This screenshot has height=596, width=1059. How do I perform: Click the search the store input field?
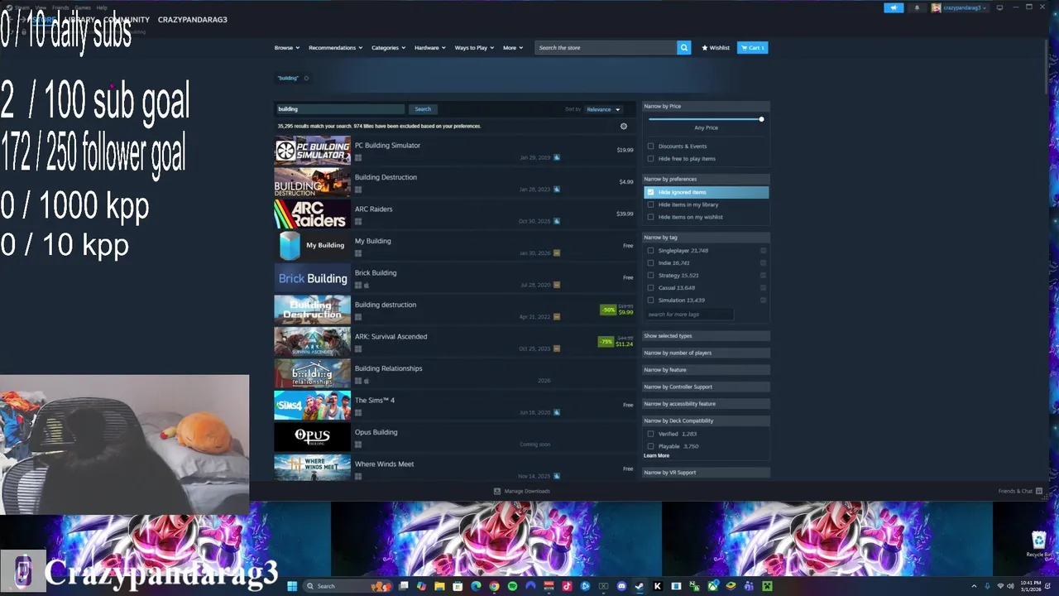coord(606,48)
